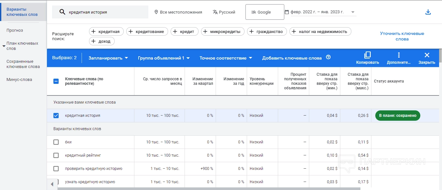The height and width of the screenshot is (190, 442).
Task: Close the selection bar with Закрыть
Action: [427, 55]
